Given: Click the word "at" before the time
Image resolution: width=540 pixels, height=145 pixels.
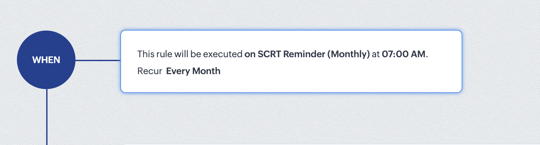Looking at the screenshot, I should [x=376, y=54].
